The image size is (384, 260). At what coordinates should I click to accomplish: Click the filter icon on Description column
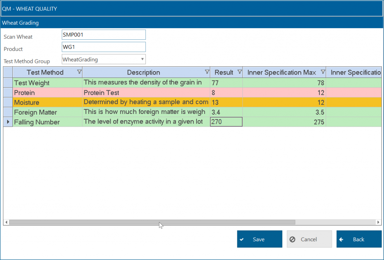click(207, 72)
